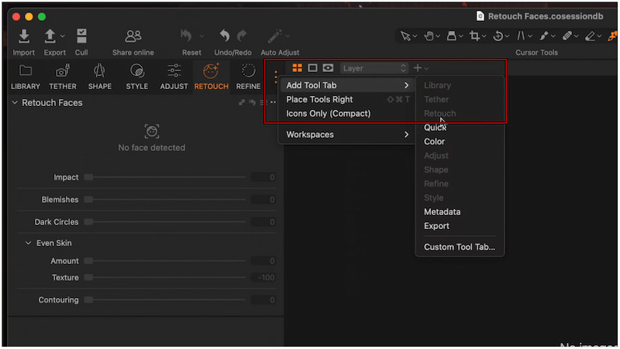Switch to the LIBRARY tool tab
Viewport: 620px width, 349px height.
coord(26,77)
